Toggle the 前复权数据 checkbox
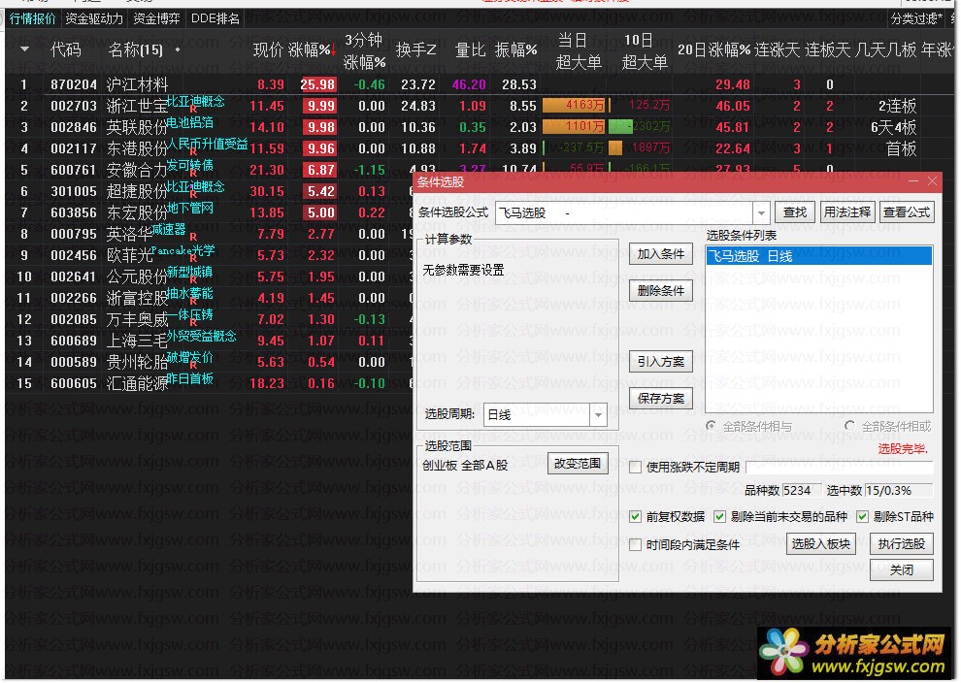 [636, 517]
